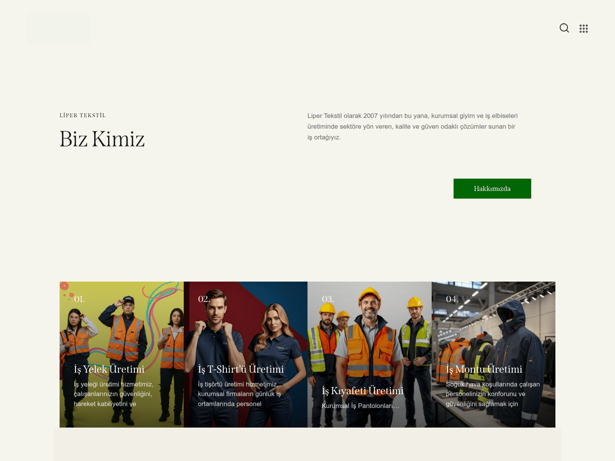This screenshot has height=461, width=615.
Task: Open the İş Kıyafeti Üretimi heading
Action: 362,391
